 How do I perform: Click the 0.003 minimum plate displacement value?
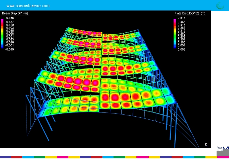[x=181, y=50]
